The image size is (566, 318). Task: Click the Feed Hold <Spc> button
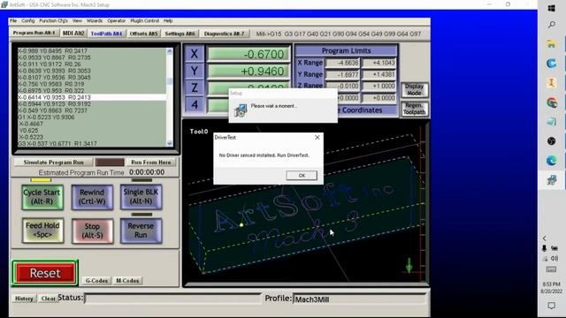pyautogui.click(x=42, y=230)
